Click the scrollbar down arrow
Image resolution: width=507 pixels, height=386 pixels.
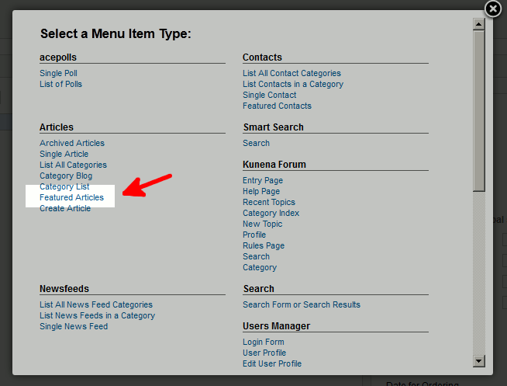coord(478,360)
